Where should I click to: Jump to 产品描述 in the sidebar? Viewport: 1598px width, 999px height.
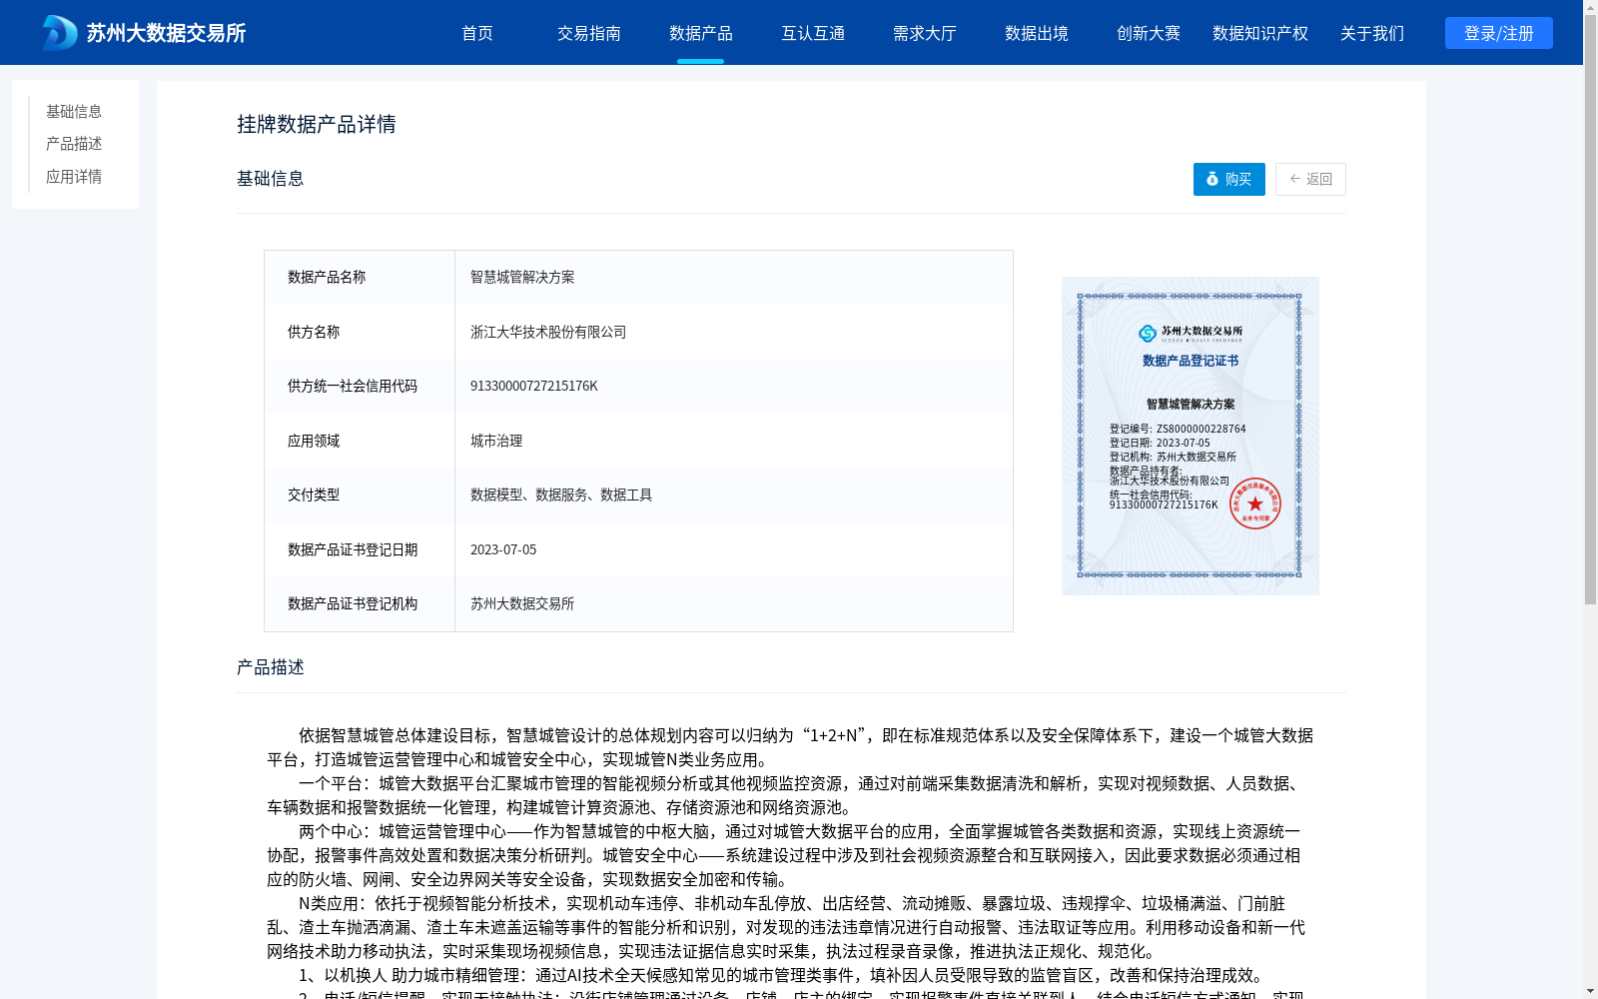coord(74,144)
